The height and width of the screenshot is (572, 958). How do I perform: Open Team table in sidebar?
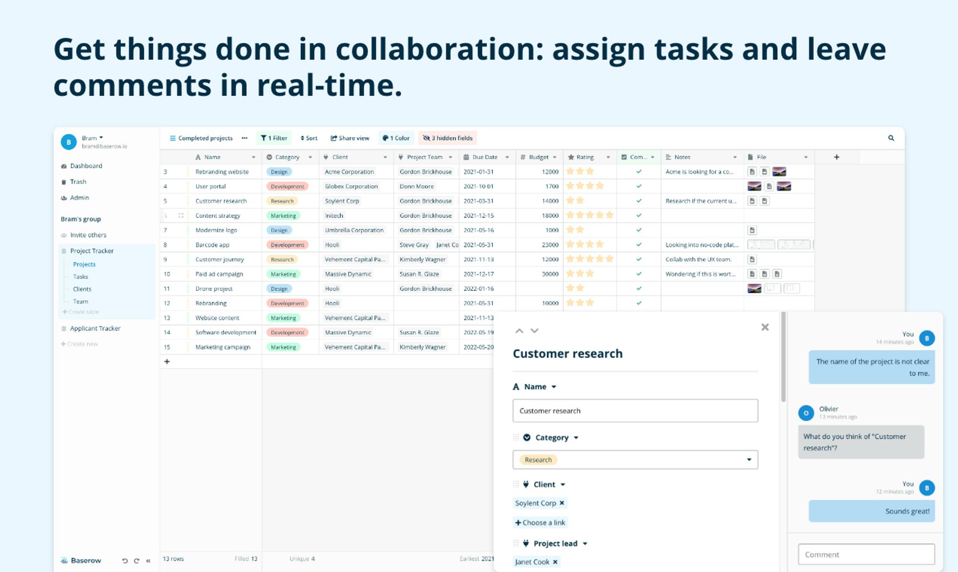[80, 302]
